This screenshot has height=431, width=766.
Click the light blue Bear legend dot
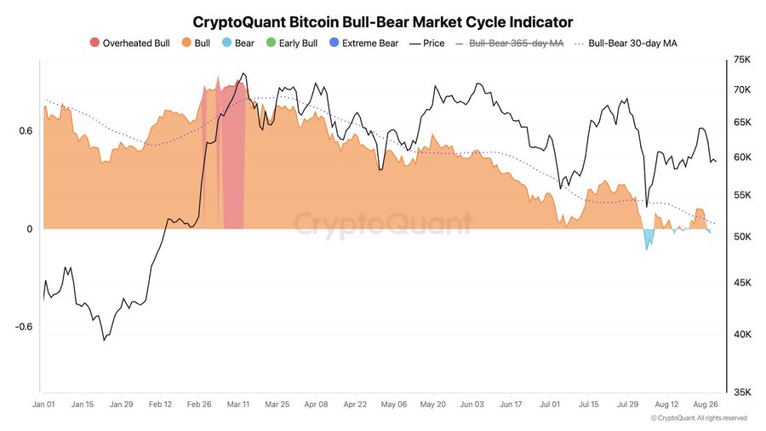(x=226, y=43)
